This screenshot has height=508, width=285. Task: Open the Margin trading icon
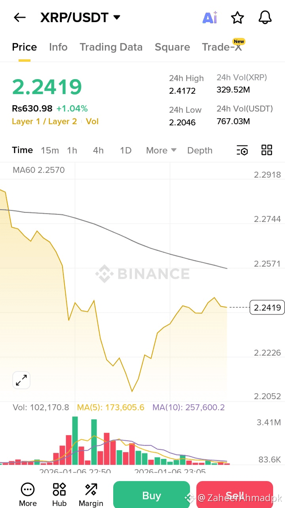(x=91, y=495)
